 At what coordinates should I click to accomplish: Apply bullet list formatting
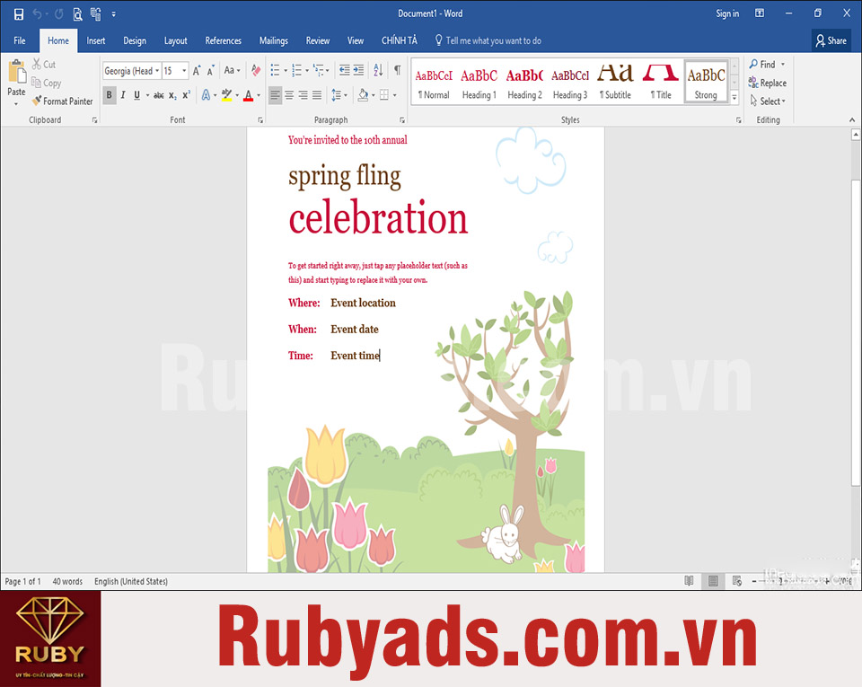tap(275, 71)
